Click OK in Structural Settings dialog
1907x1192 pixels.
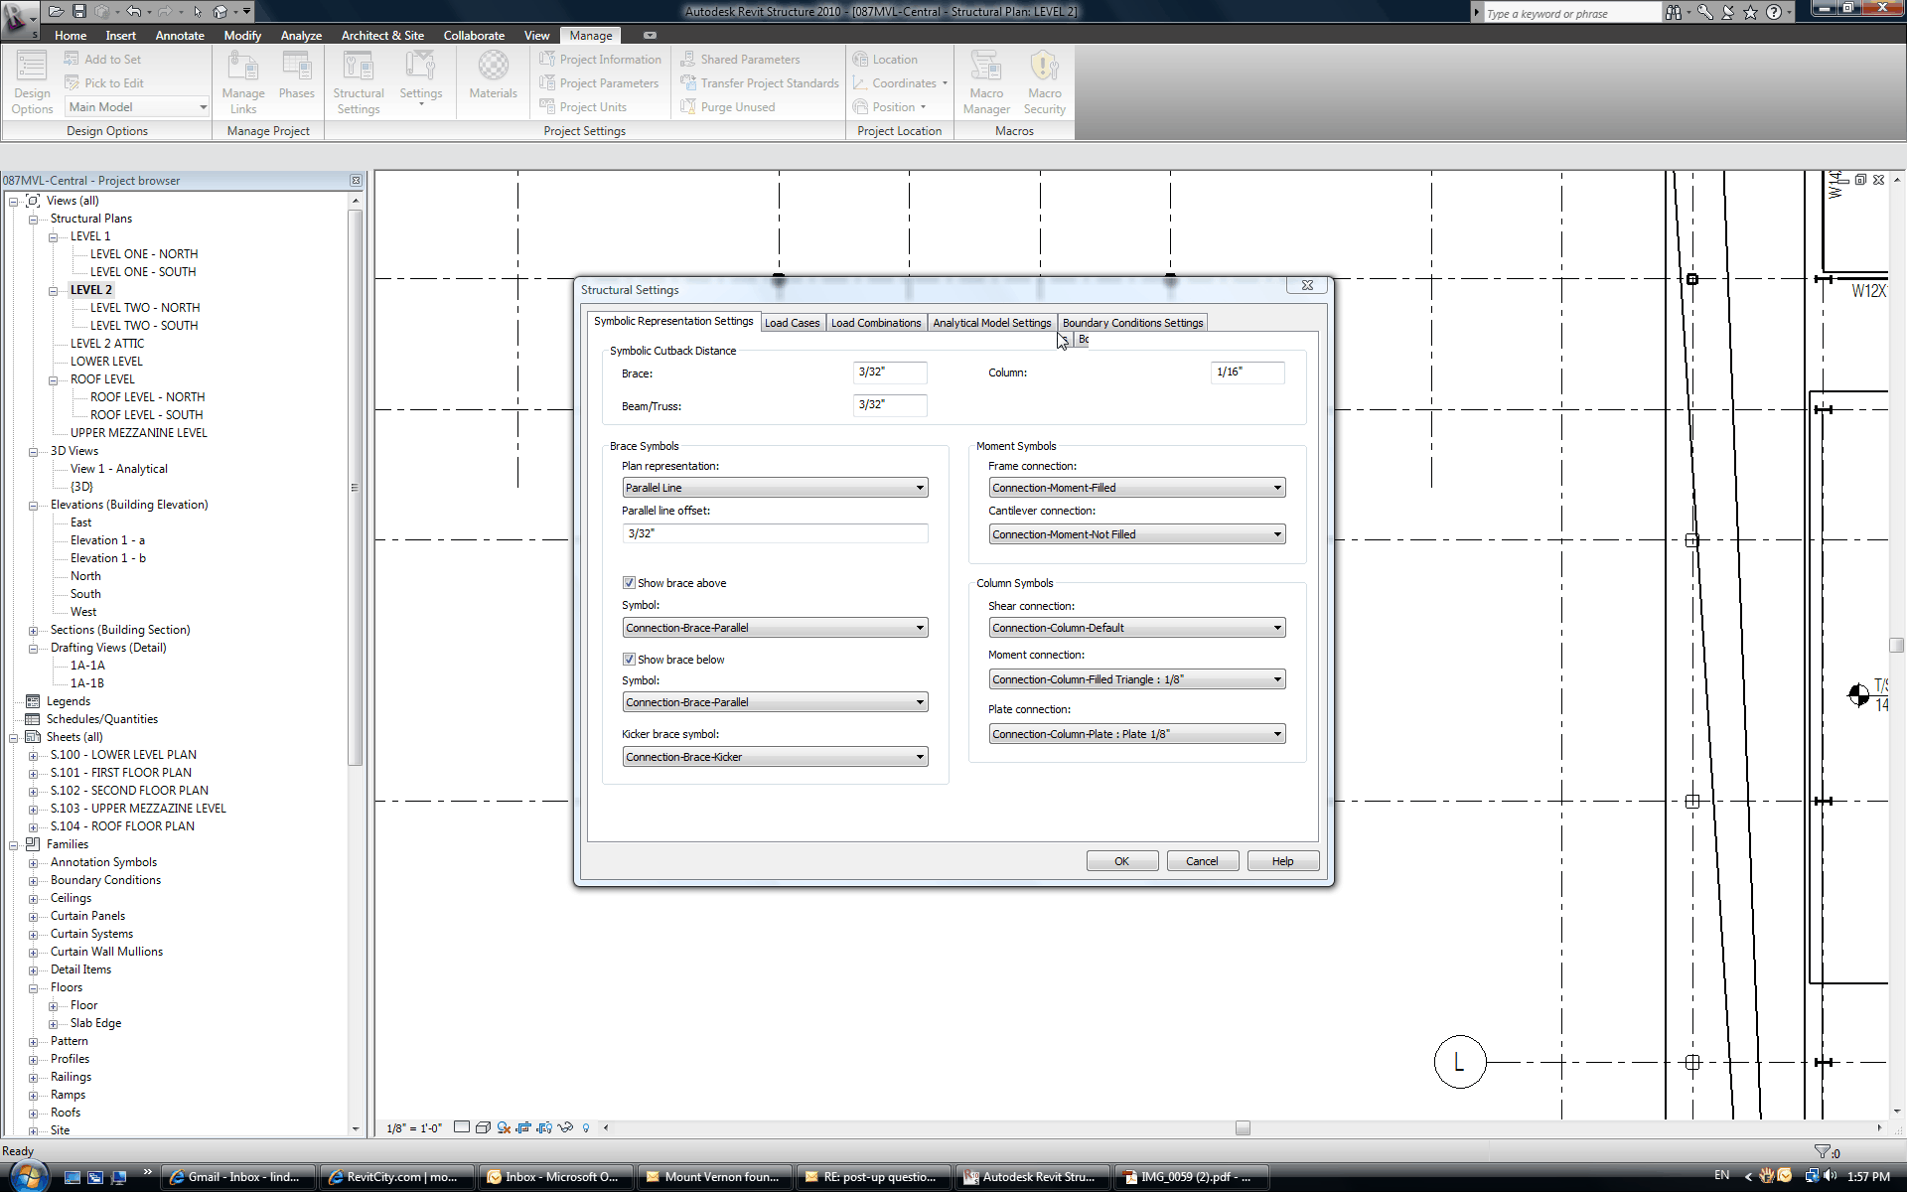pos(1121,861)
